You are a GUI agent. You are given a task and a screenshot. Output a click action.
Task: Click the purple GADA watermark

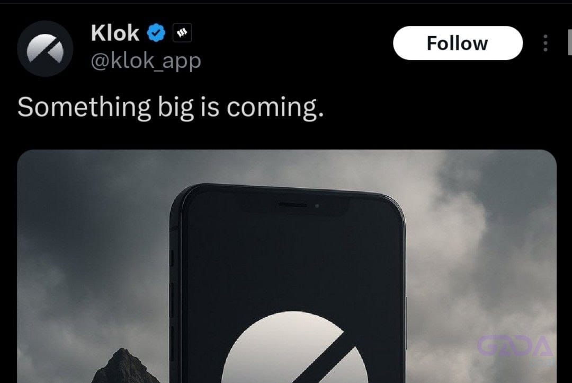(515, 346)
